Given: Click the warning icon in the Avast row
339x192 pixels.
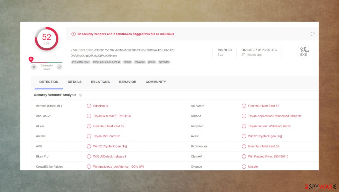Looking at the screenshot, I should (244, 136).
